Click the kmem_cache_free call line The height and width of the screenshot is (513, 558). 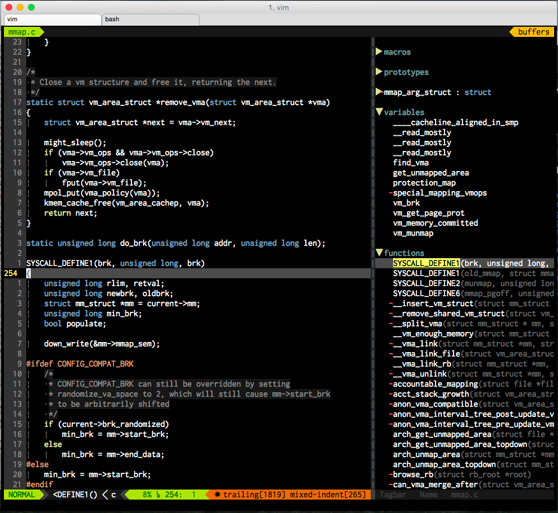click(126, 203)
